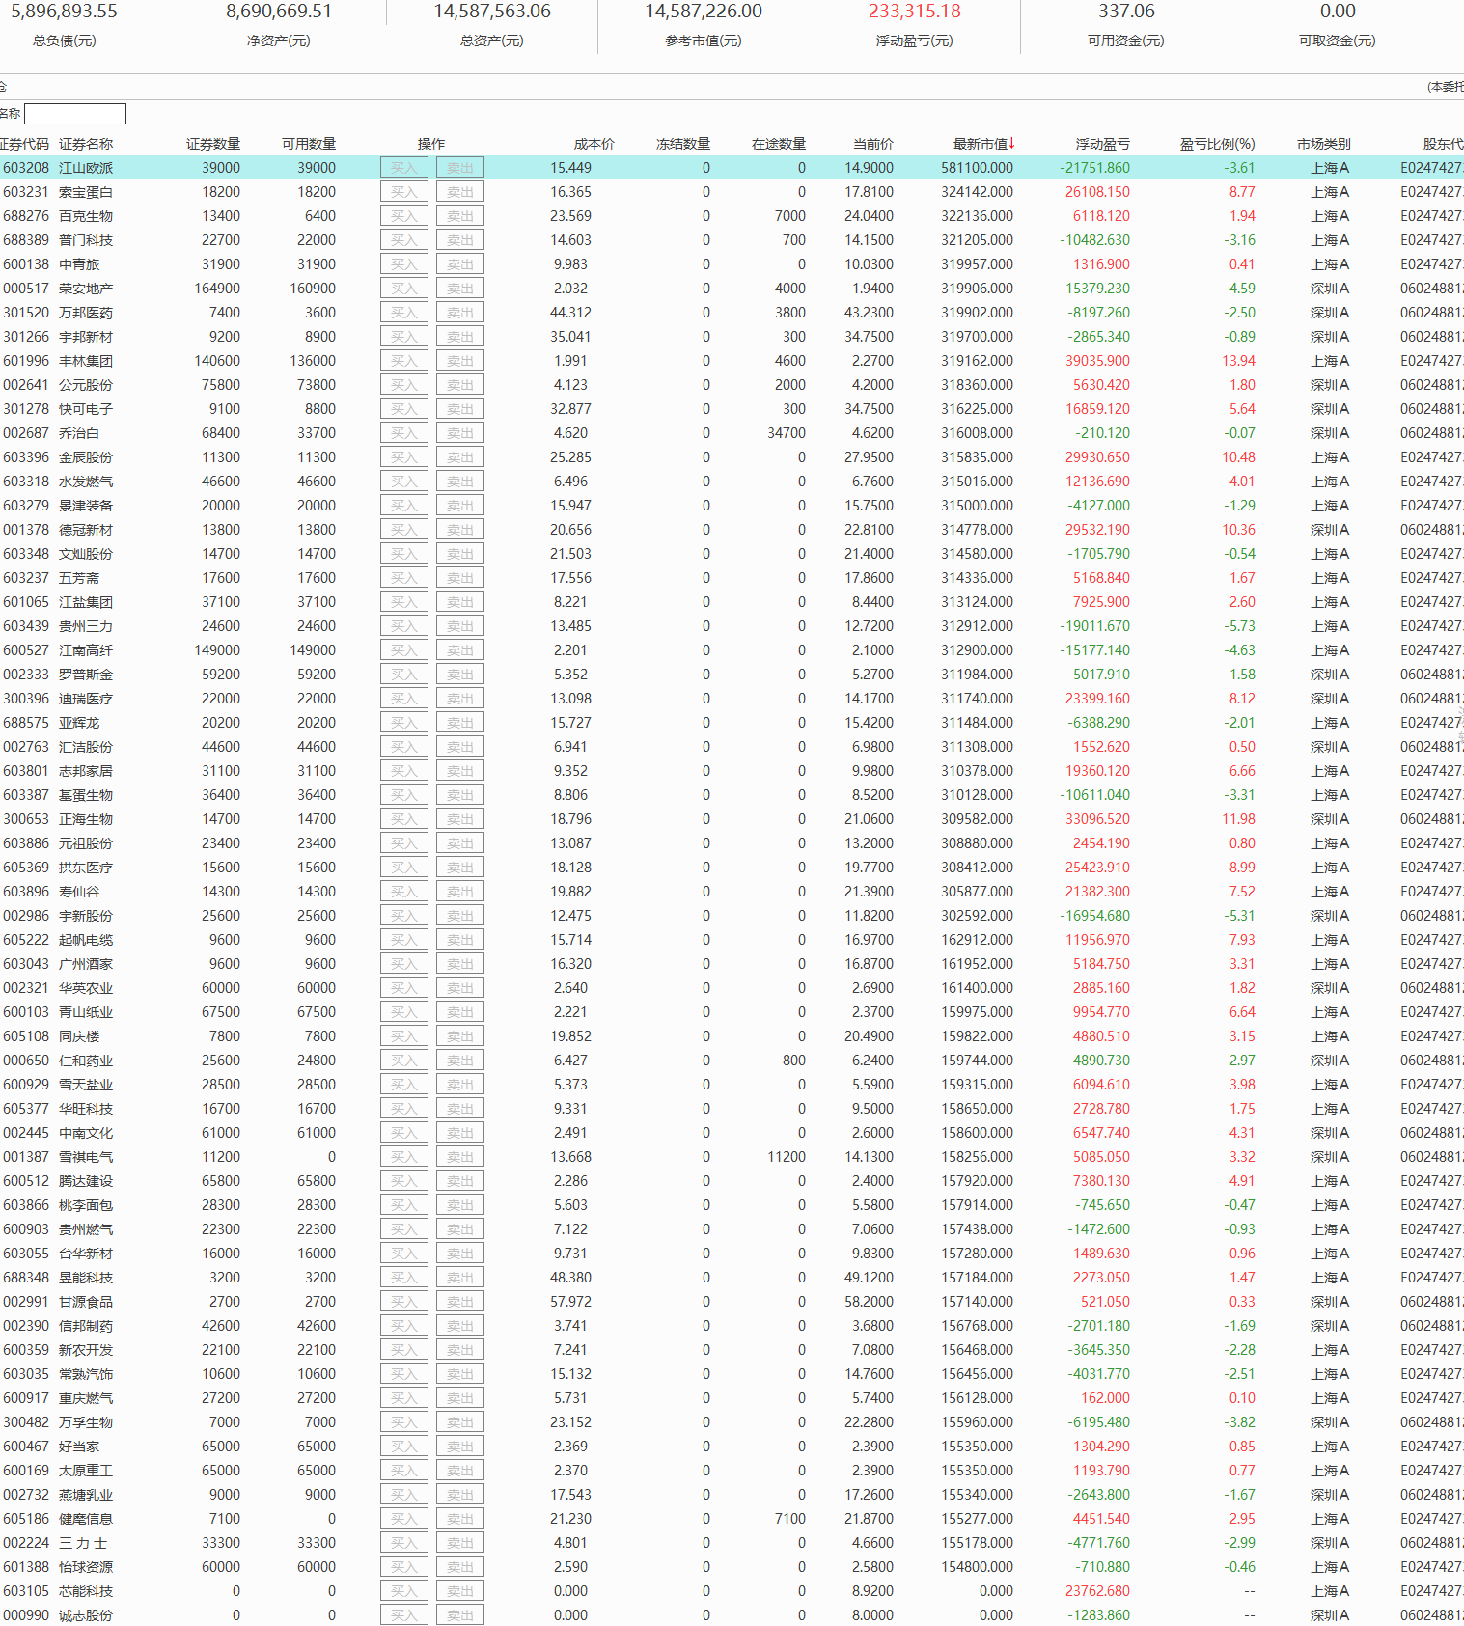The image size is (1464, 1626).
Task: Buy 丰林集团 via its 买入 button
Action: 404,361
